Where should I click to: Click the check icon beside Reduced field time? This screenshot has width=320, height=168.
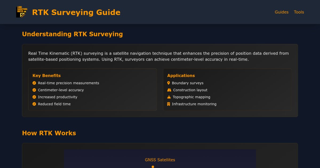(x=34, y=104)
